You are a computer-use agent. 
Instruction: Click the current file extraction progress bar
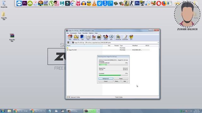113,65
